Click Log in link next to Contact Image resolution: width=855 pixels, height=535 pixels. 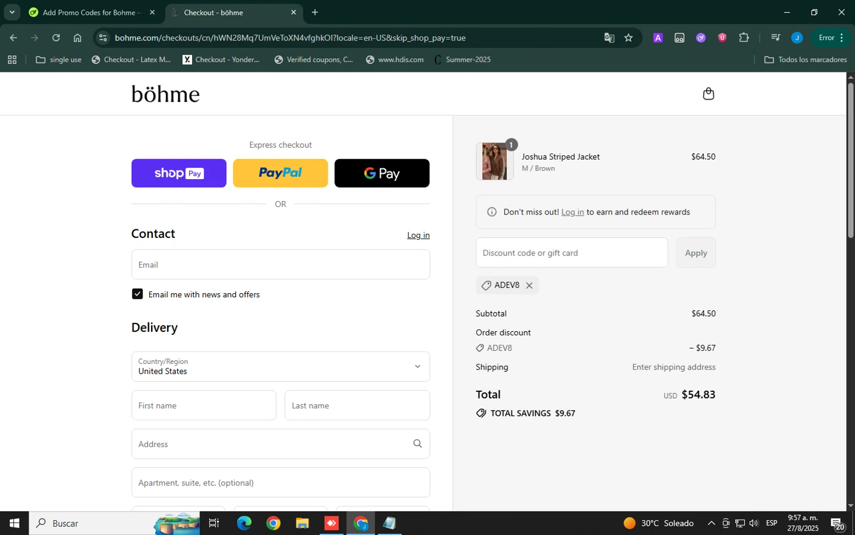pyautogui.click(x=418, y=235)
